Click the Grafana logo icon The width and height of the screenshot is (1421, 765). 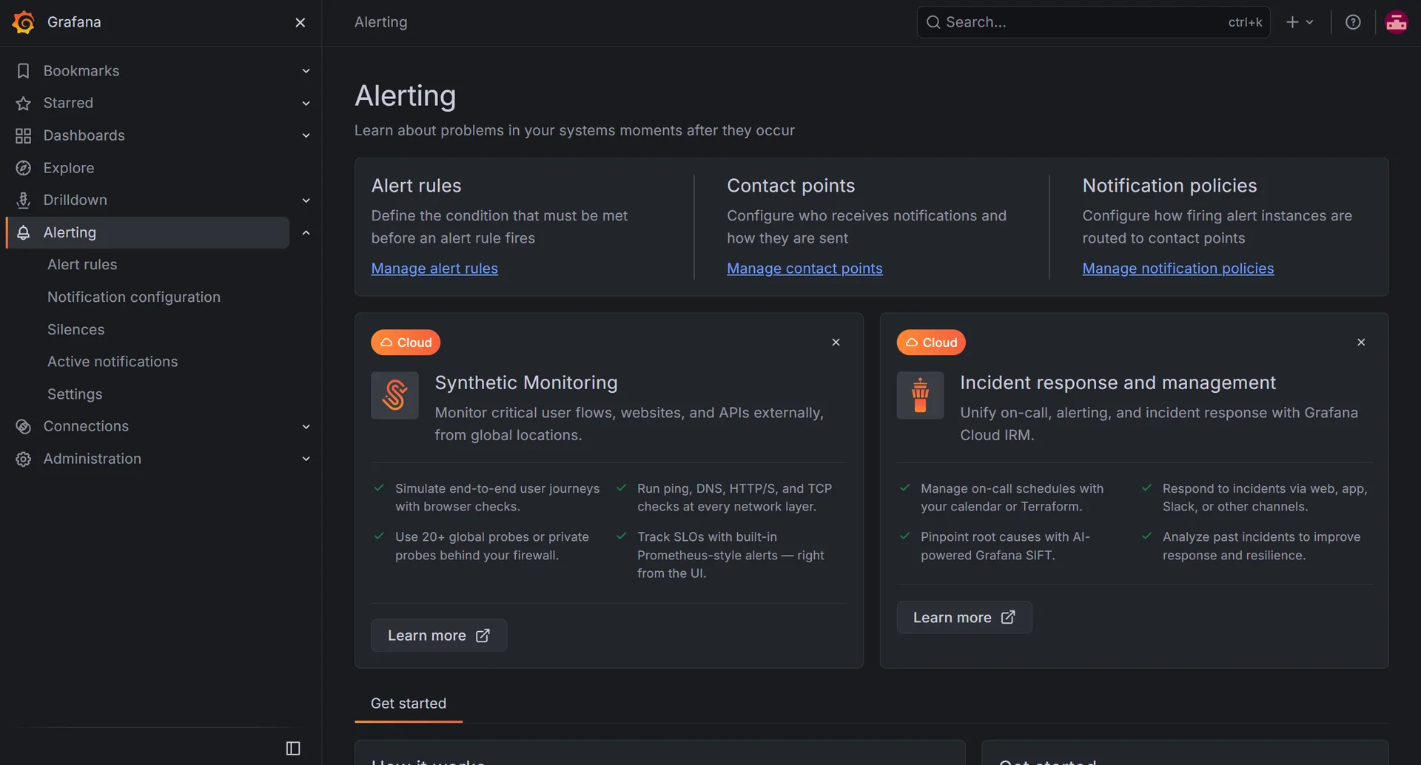pos(24,22)
